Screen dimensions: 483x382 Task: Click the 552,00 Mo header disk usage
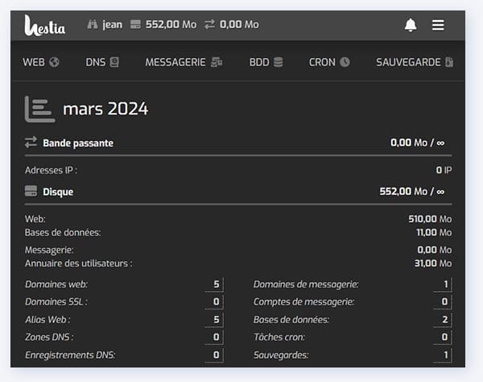pyautogui.click(x=171, y=24)
